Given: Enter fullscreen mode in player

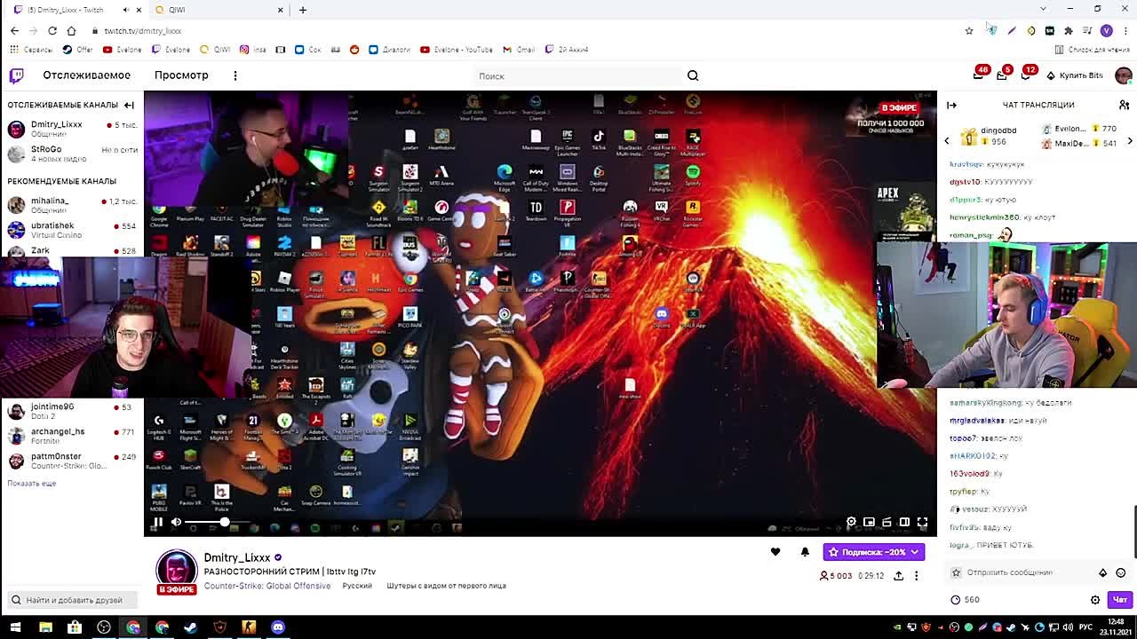Looking at the screenshot, I should click(922, 522).
